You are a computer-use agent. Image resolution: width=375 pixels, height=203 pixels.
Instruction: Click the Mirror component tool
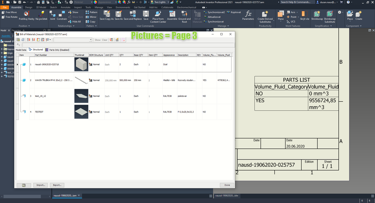(x=91, y=17)
